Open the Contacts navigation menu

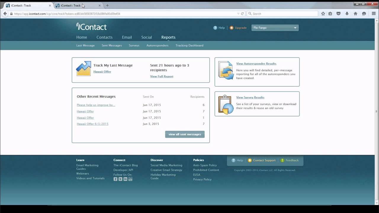(104, 37)
